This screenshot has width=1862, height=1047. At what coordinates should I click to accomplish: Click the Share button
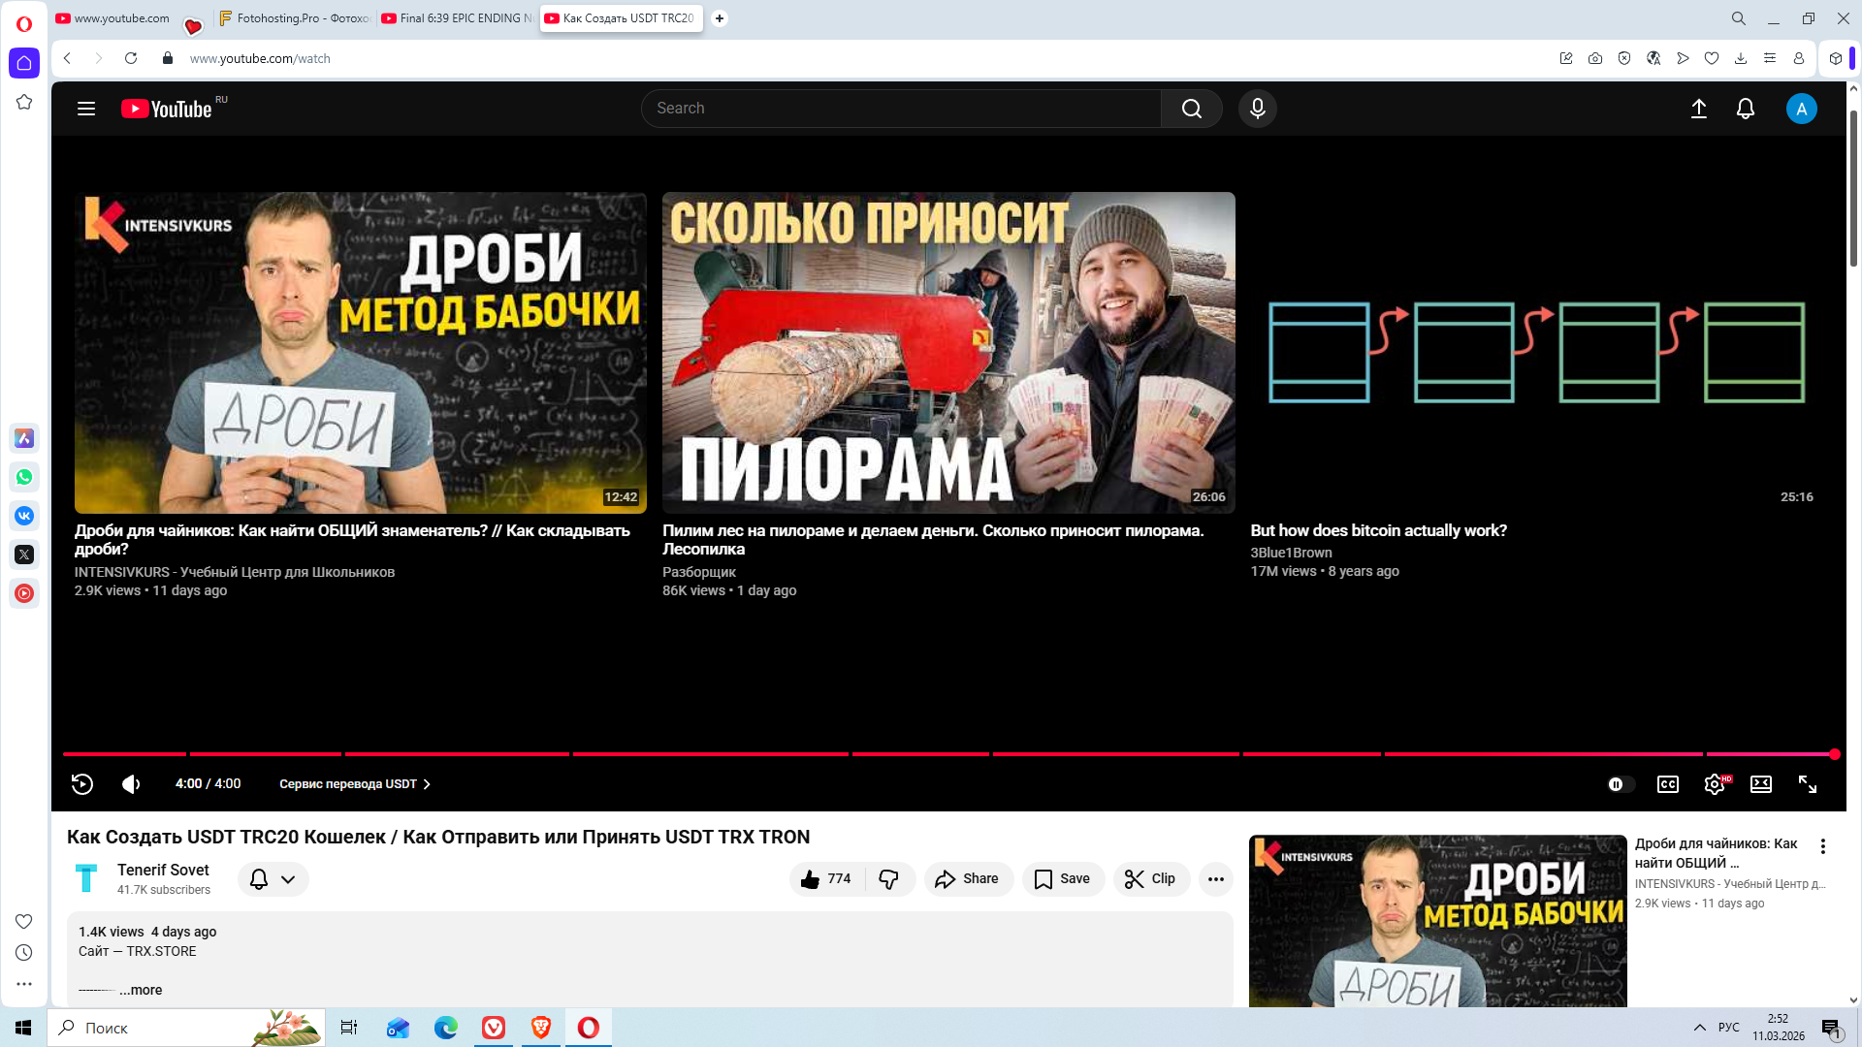[x=967, y=878]
